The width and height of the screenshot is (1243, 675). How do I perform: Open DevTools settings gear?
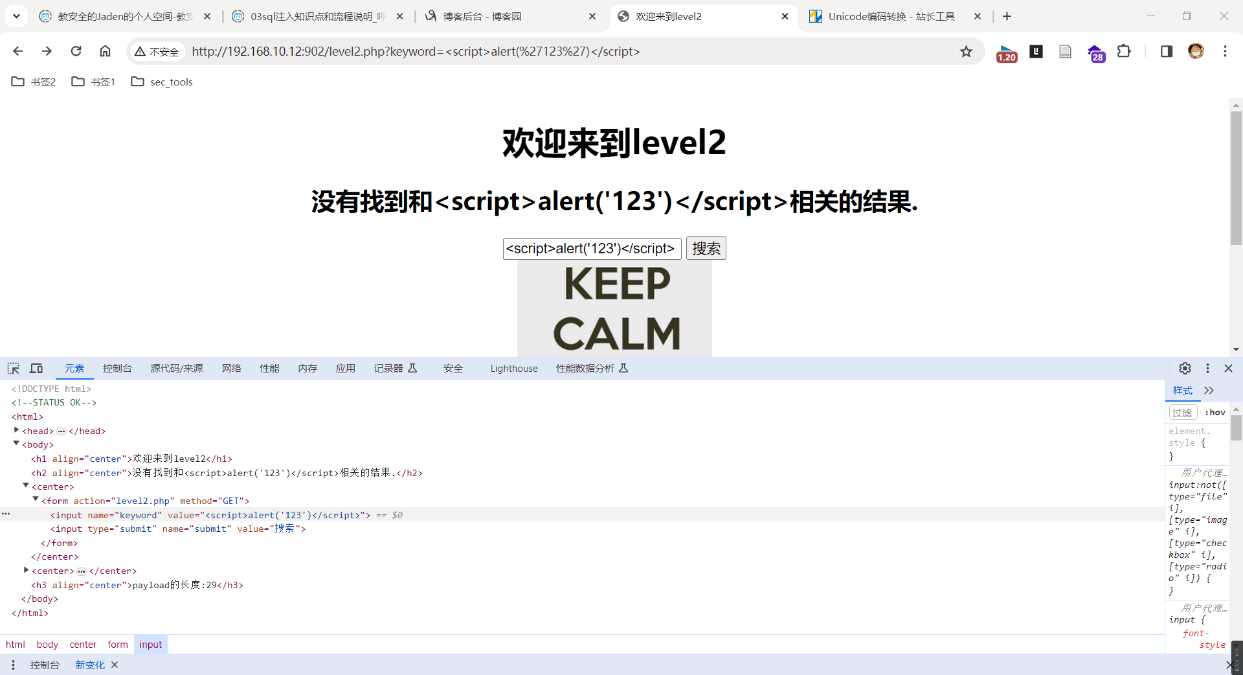click(x=1185, y=368)
